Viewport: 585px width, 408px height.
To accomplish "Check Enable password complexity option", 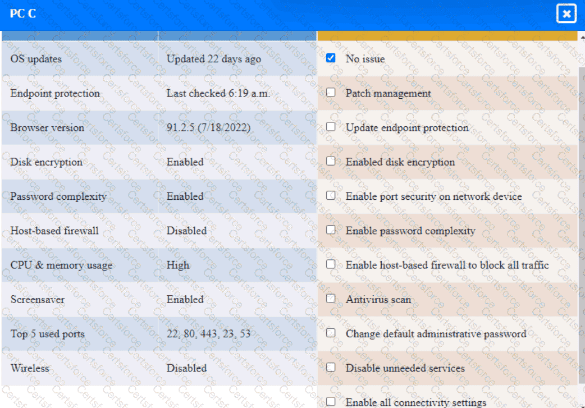I will click(331, 230).
